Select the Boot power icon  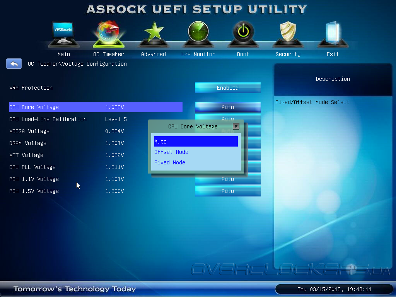pyautogui.click(x=243, y=34)
